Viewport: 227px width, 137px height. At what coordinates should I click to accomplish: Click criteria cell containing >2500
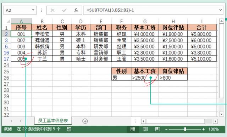coord(145,78)
